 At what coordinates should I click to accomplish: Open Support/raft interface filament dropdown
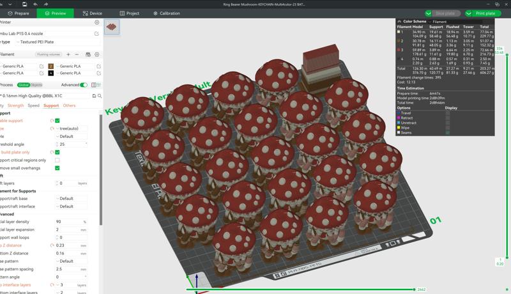[72, 206]
